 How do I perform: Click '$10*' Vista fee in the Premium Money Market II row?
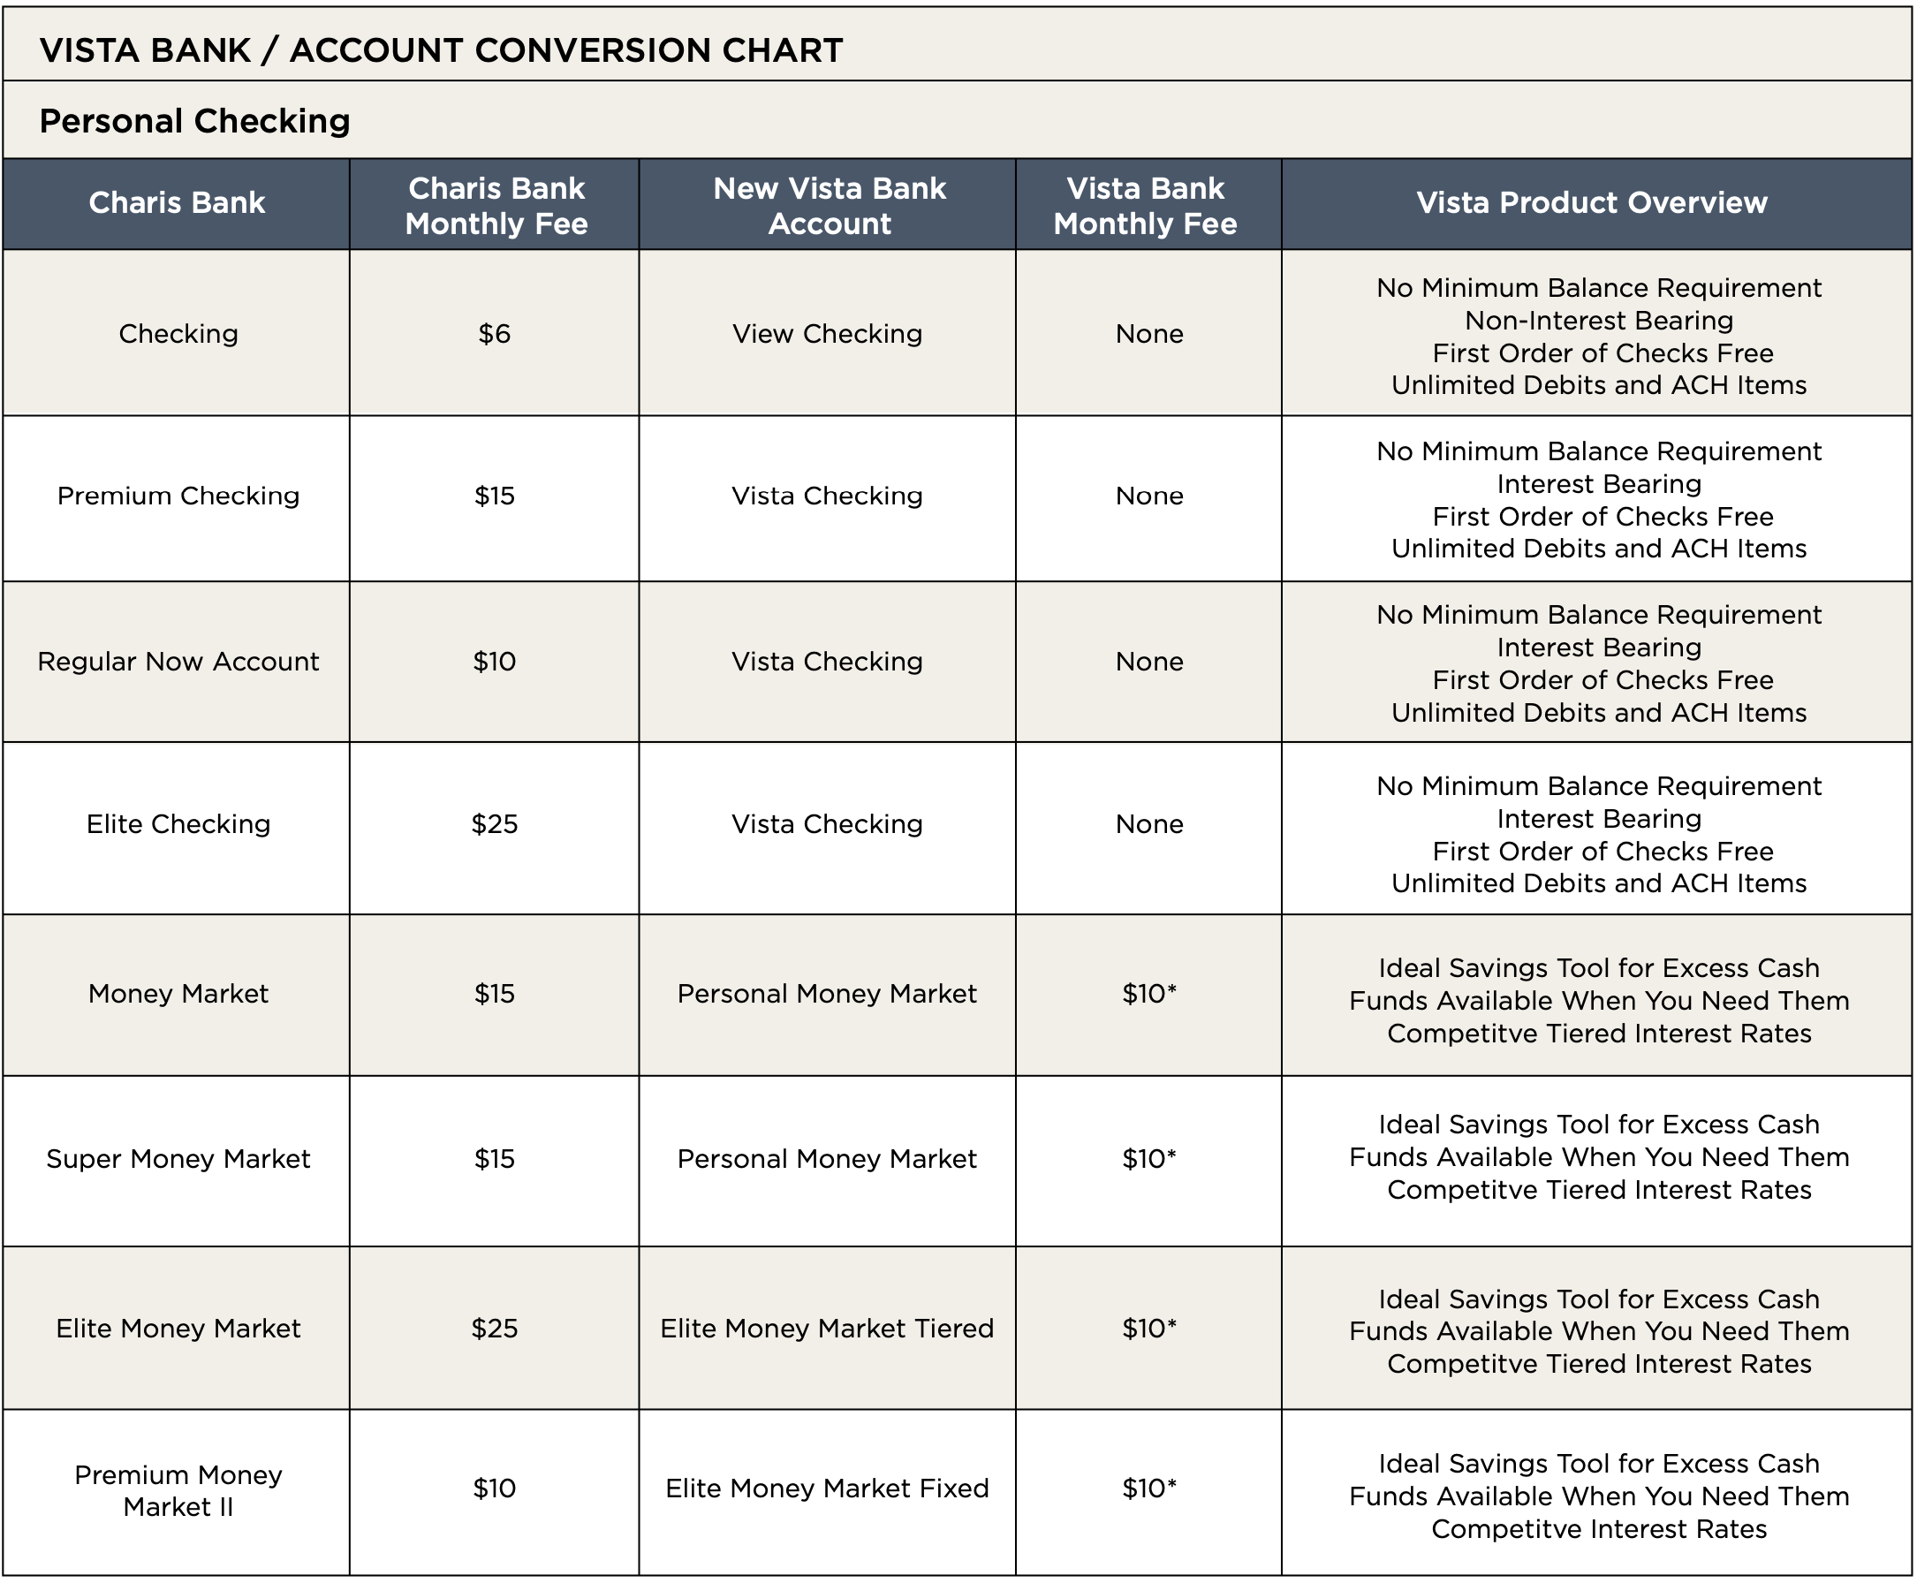pyautogui.click(x=1149, y=1488)
